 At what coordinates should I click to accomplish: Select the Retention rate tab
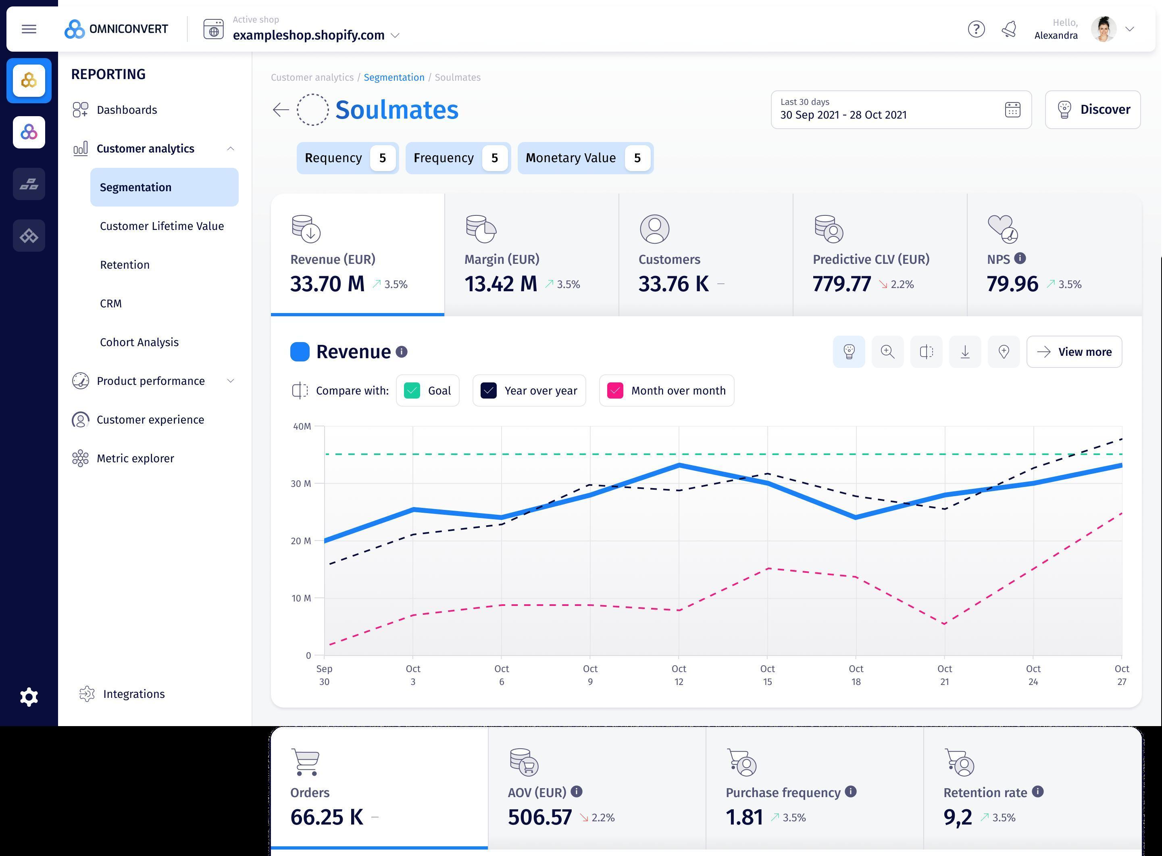tap(1033, 787)
